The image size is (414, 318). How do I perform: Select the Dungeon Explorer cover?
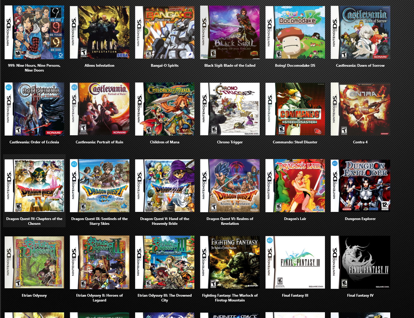click(x=360, y=186)
